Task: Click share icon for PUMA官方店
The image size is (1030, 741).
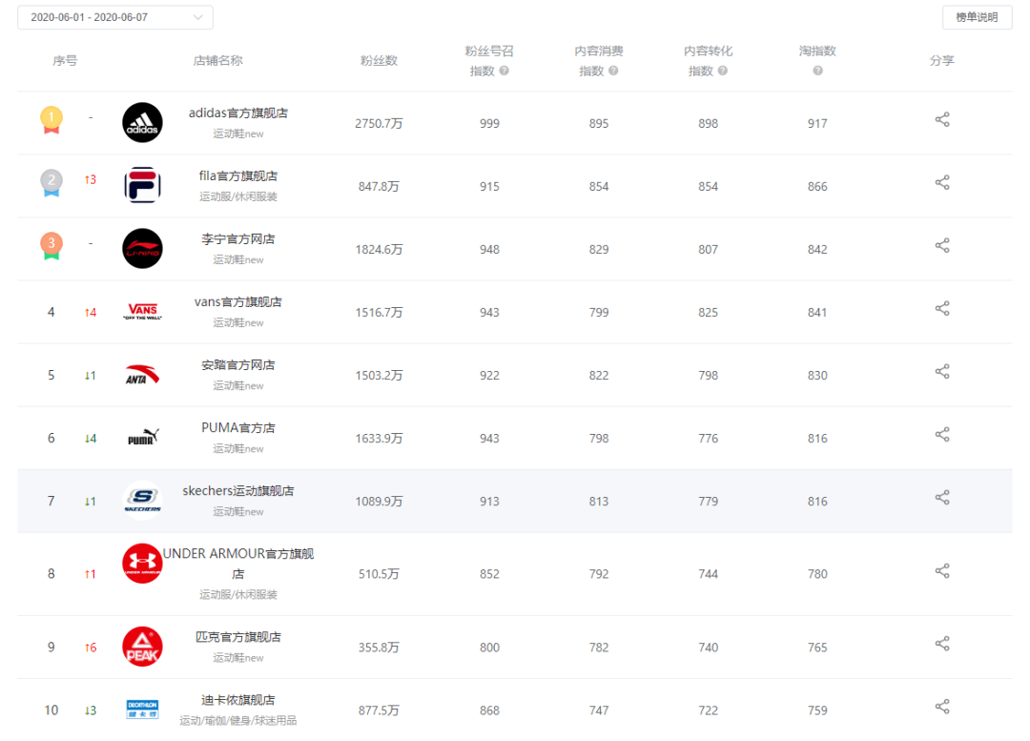Action: (942, 435)
